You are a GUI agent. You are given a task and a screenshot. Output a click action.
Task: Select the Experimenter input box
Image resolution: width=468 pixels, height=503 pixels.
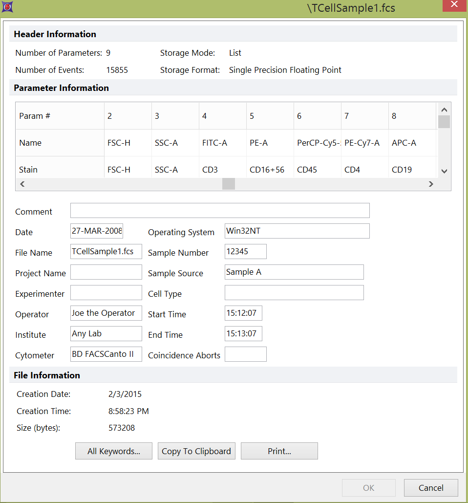pos(106,293)
